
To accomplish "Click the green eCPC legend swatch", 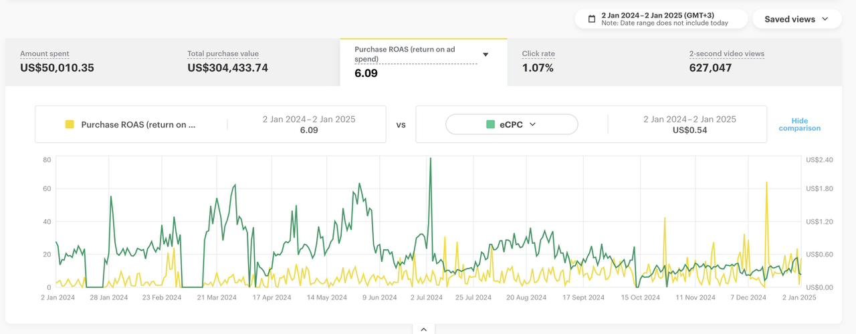I will tap(490, 124).
